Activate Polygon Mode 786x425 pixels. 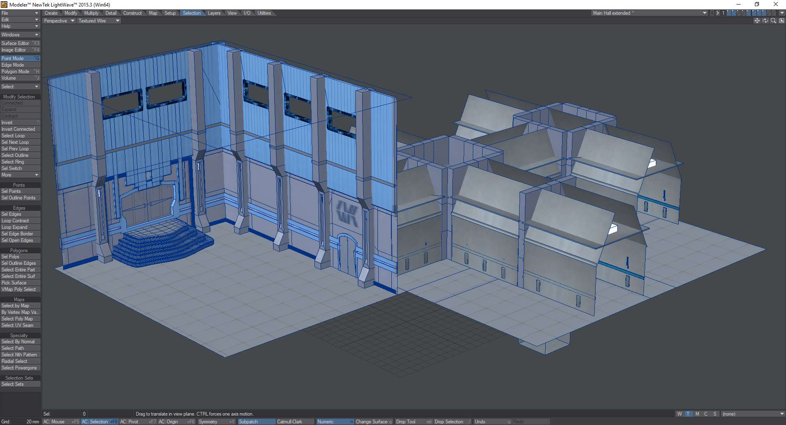(x=20, y=72)
